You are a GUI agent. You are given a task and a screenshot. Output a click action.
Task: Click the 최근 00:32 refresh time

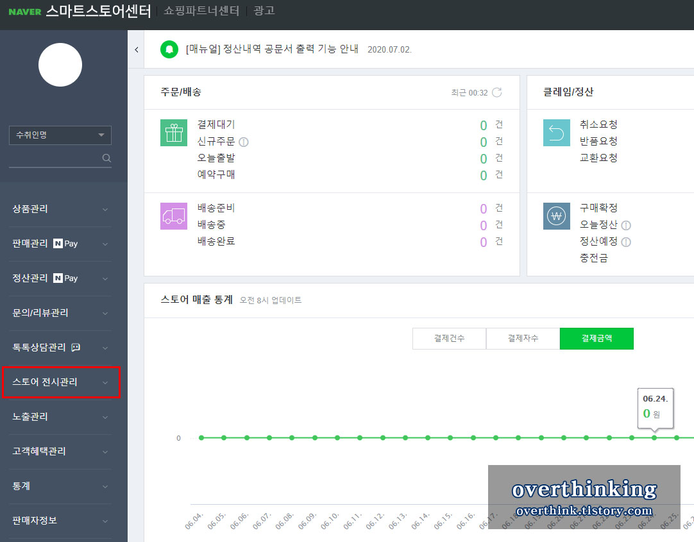(469, 92)
